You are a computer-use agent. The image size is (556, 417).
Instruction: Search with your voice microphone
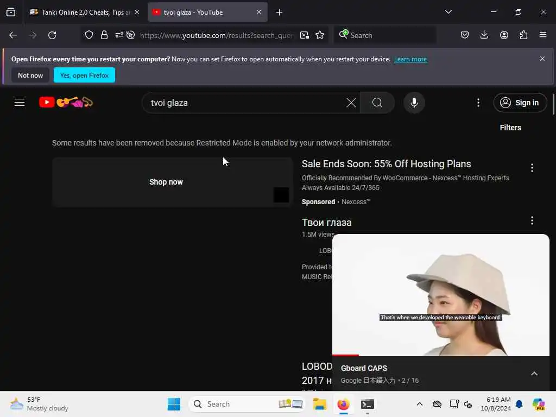[414, 103]
